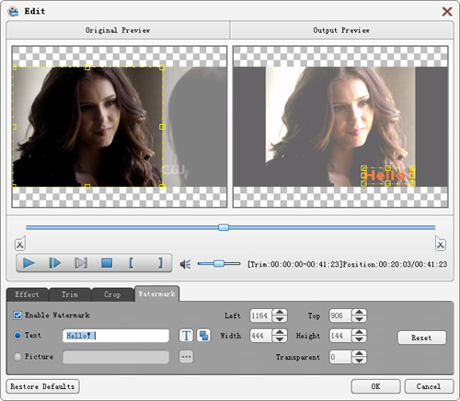
Task: Click the Reset button
Action: (x=422, y=338)
